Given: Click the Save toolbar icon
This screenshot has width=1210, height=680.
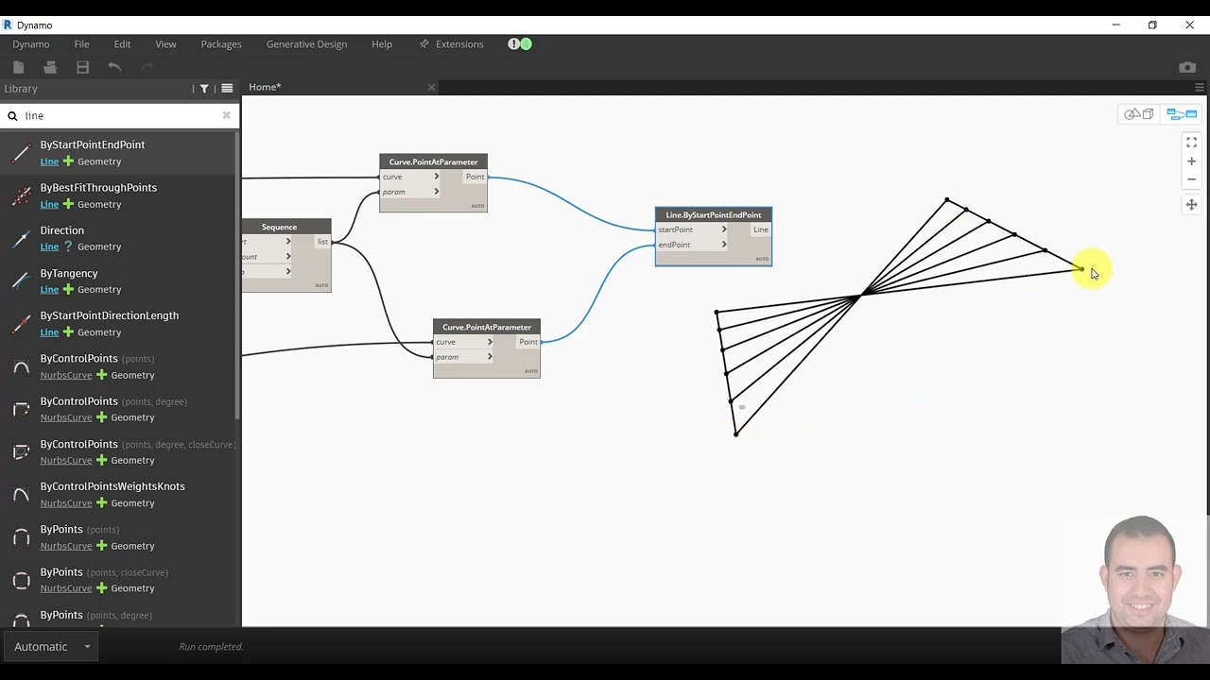Looking at the screenshot, I should pyautogui.click(x=82, y=67).
